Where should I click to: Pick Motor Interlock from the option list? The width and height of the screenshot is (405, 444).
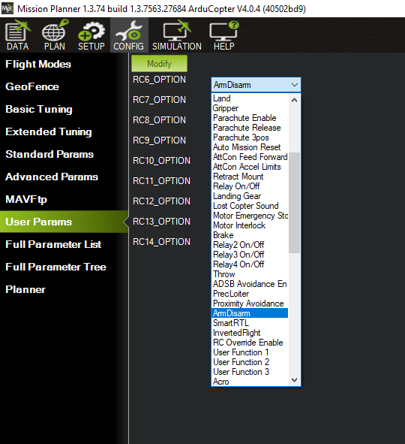(239, 225)
